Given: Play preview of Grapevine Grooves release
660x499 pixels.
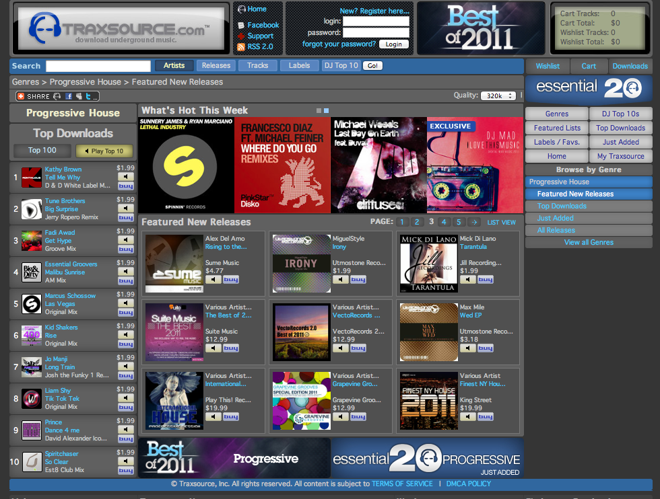Looking at the screenshot, I should pos(341,416).
